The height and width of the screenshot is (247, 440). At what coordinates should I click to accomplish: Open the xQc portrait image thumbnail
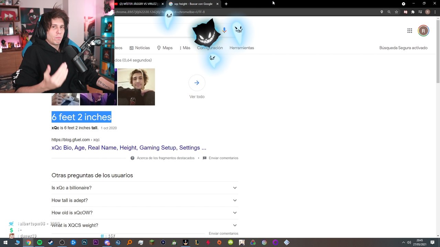click(136, 87)
